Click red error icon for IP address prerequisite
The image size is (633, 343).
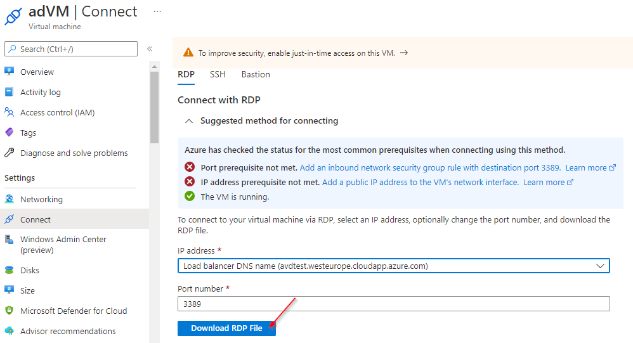point(190,181)
